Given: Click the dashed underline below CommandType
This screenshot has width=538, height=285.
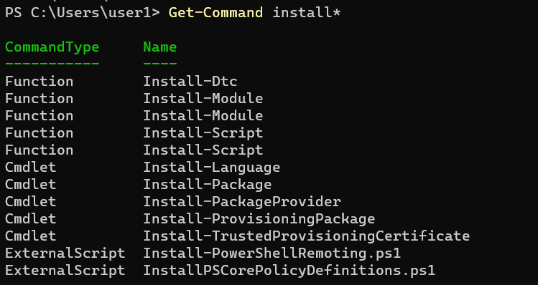Looking at the screenshot, I should point(52,64).
